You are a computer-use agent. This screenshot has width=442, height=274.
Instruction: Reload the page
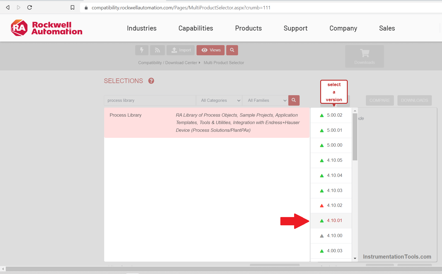click(30, 7)
